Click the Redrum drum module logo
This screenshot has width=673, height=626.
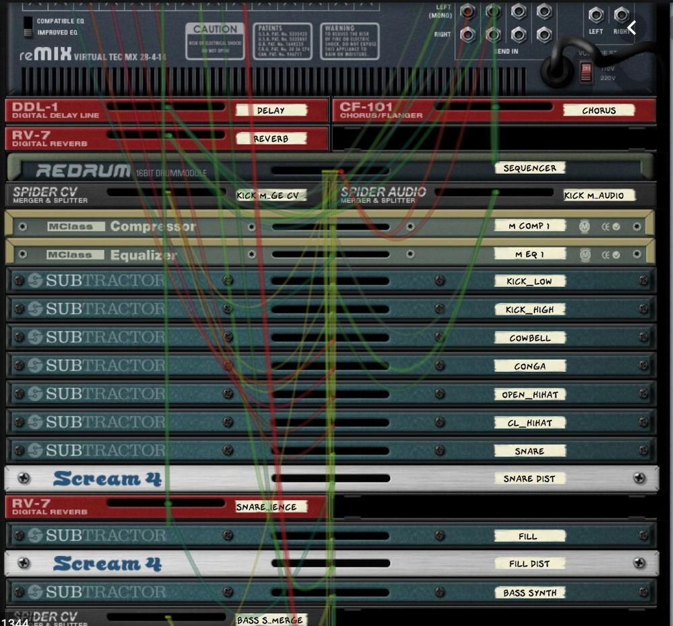[83, 170]
